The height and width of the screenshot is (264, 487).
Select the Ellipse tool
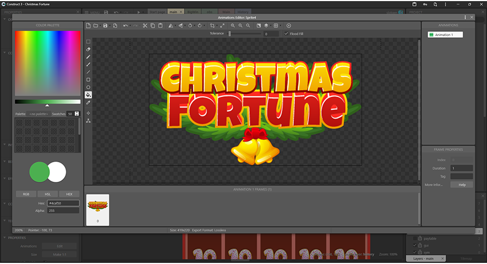click(x=88, y=87)
